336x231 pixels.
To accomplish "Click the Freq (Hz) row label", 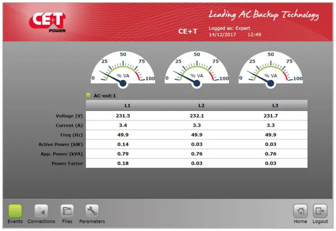I will (x=71, y=135).
